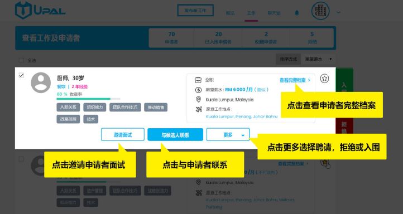
Task: Click the company building avatar icon
Action: point(320,11)
